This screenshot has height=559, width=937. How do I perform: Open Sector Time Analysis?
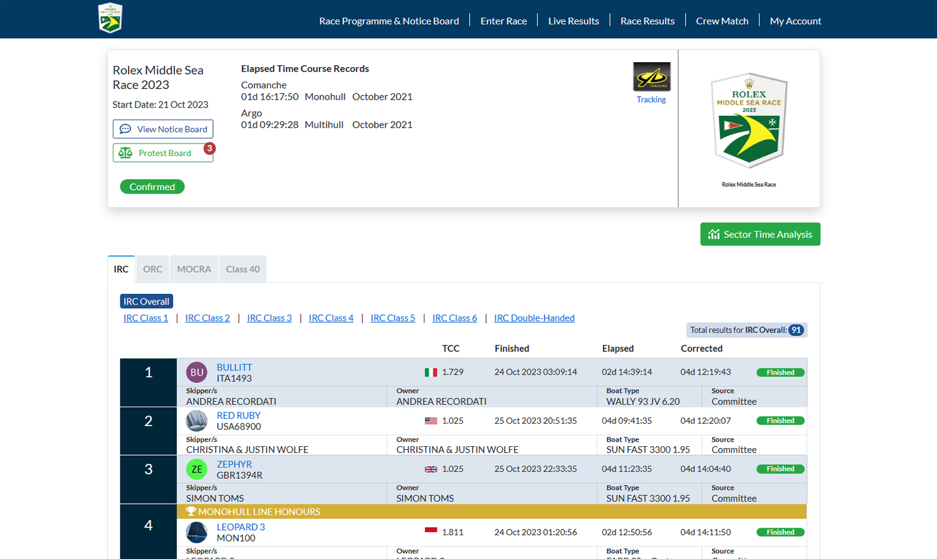coord(760,234)
